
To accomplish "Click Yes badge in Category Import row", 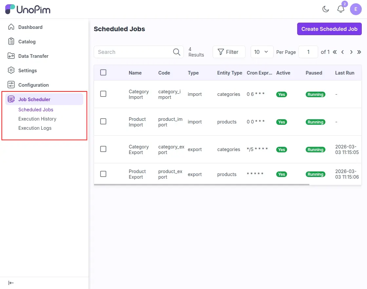I will click(281, 94).
